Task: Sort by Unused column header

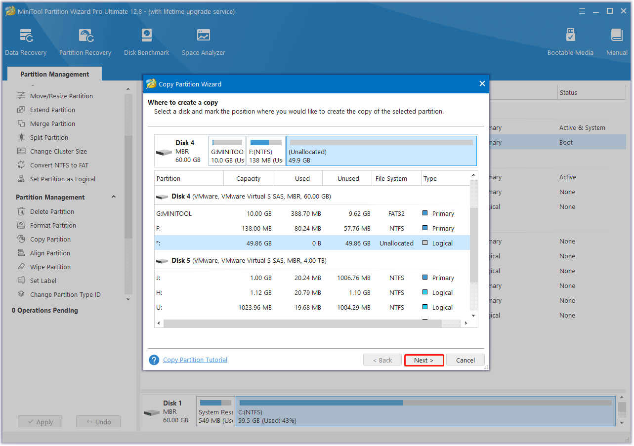Action: pyautogui.click(x=347, y=178)
